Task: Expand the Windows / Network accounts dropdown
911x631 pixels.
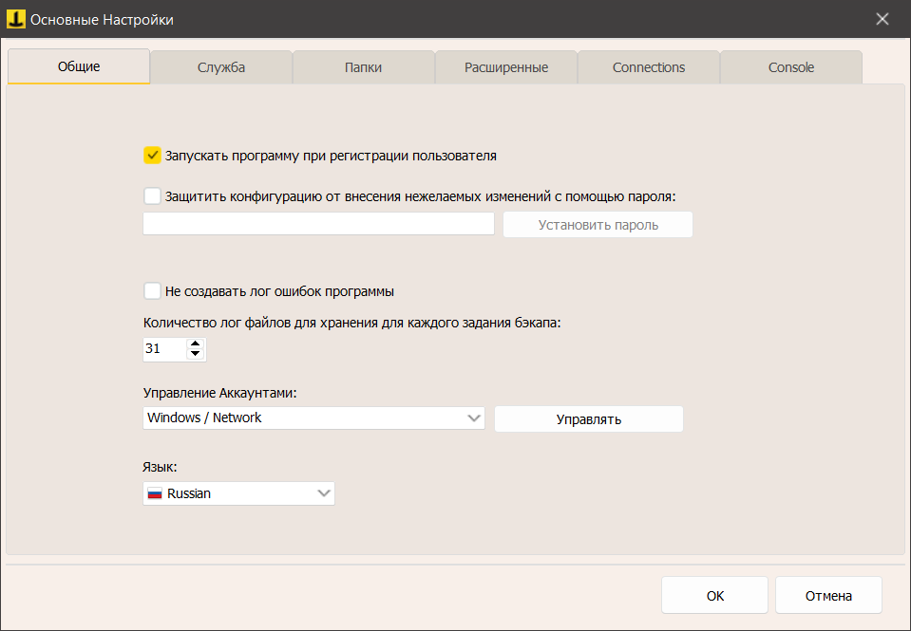Action: [475, 418]
